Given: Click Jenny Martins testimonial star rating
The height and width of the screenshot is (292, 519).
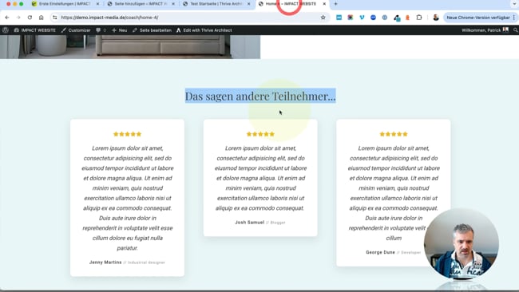Looking at the screenshot, I should (x=128, y=134).
